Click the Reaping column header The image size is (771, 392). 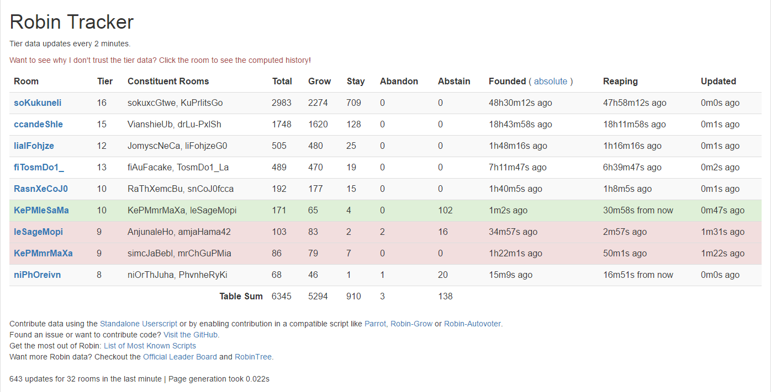620,81
